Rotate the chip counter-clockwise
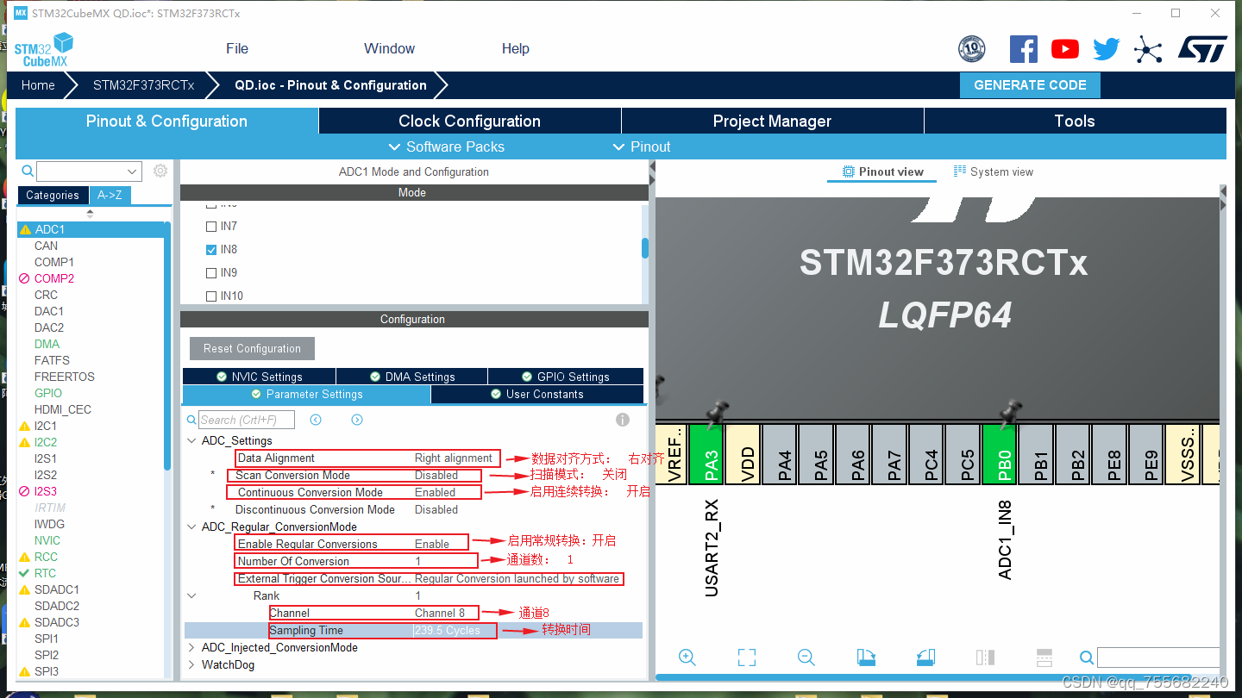 925,657
